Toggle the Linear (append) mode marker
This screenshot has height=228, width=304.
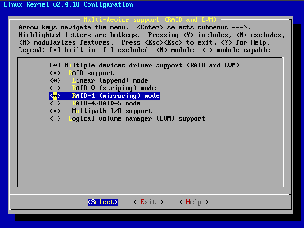[x=55, y=81]
